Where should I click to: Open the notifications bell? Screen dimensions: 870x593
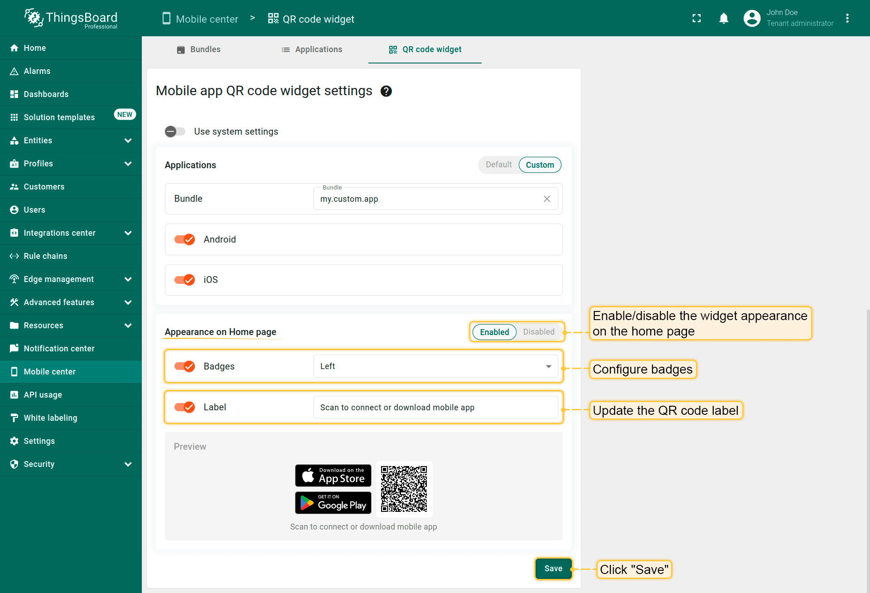[724, 18]
